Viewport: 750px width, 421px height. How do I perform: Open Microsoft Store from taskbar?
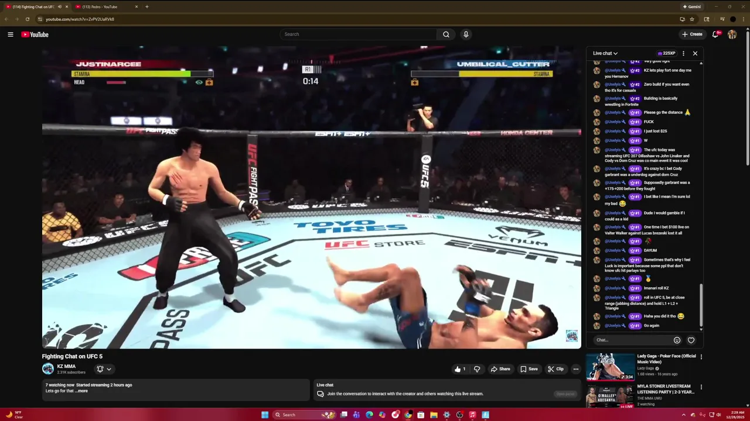pyautogui.click(x=421, y=415)
